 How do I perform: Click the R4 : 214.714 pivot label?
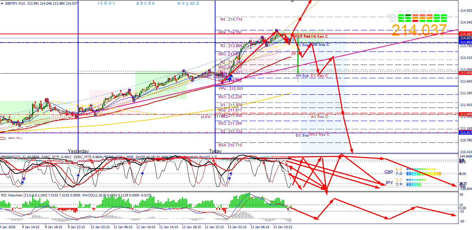pyautogui.click(x=231, y=19)
